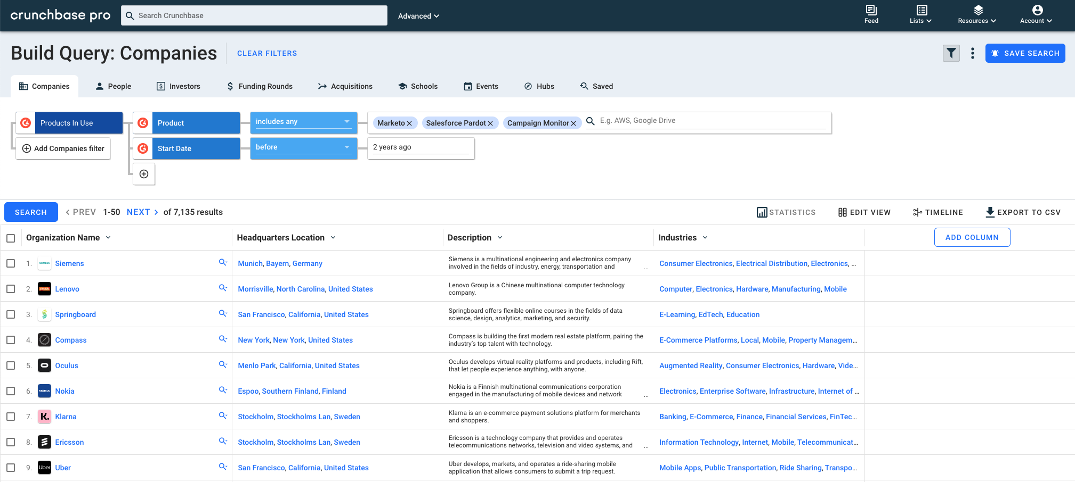Screen dimensions: 1075x482
Task: Expand the Advanced search dropdown
Action: (x=418, y=16)
